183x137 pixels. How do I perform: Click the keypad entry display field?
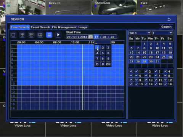point(103,42)
